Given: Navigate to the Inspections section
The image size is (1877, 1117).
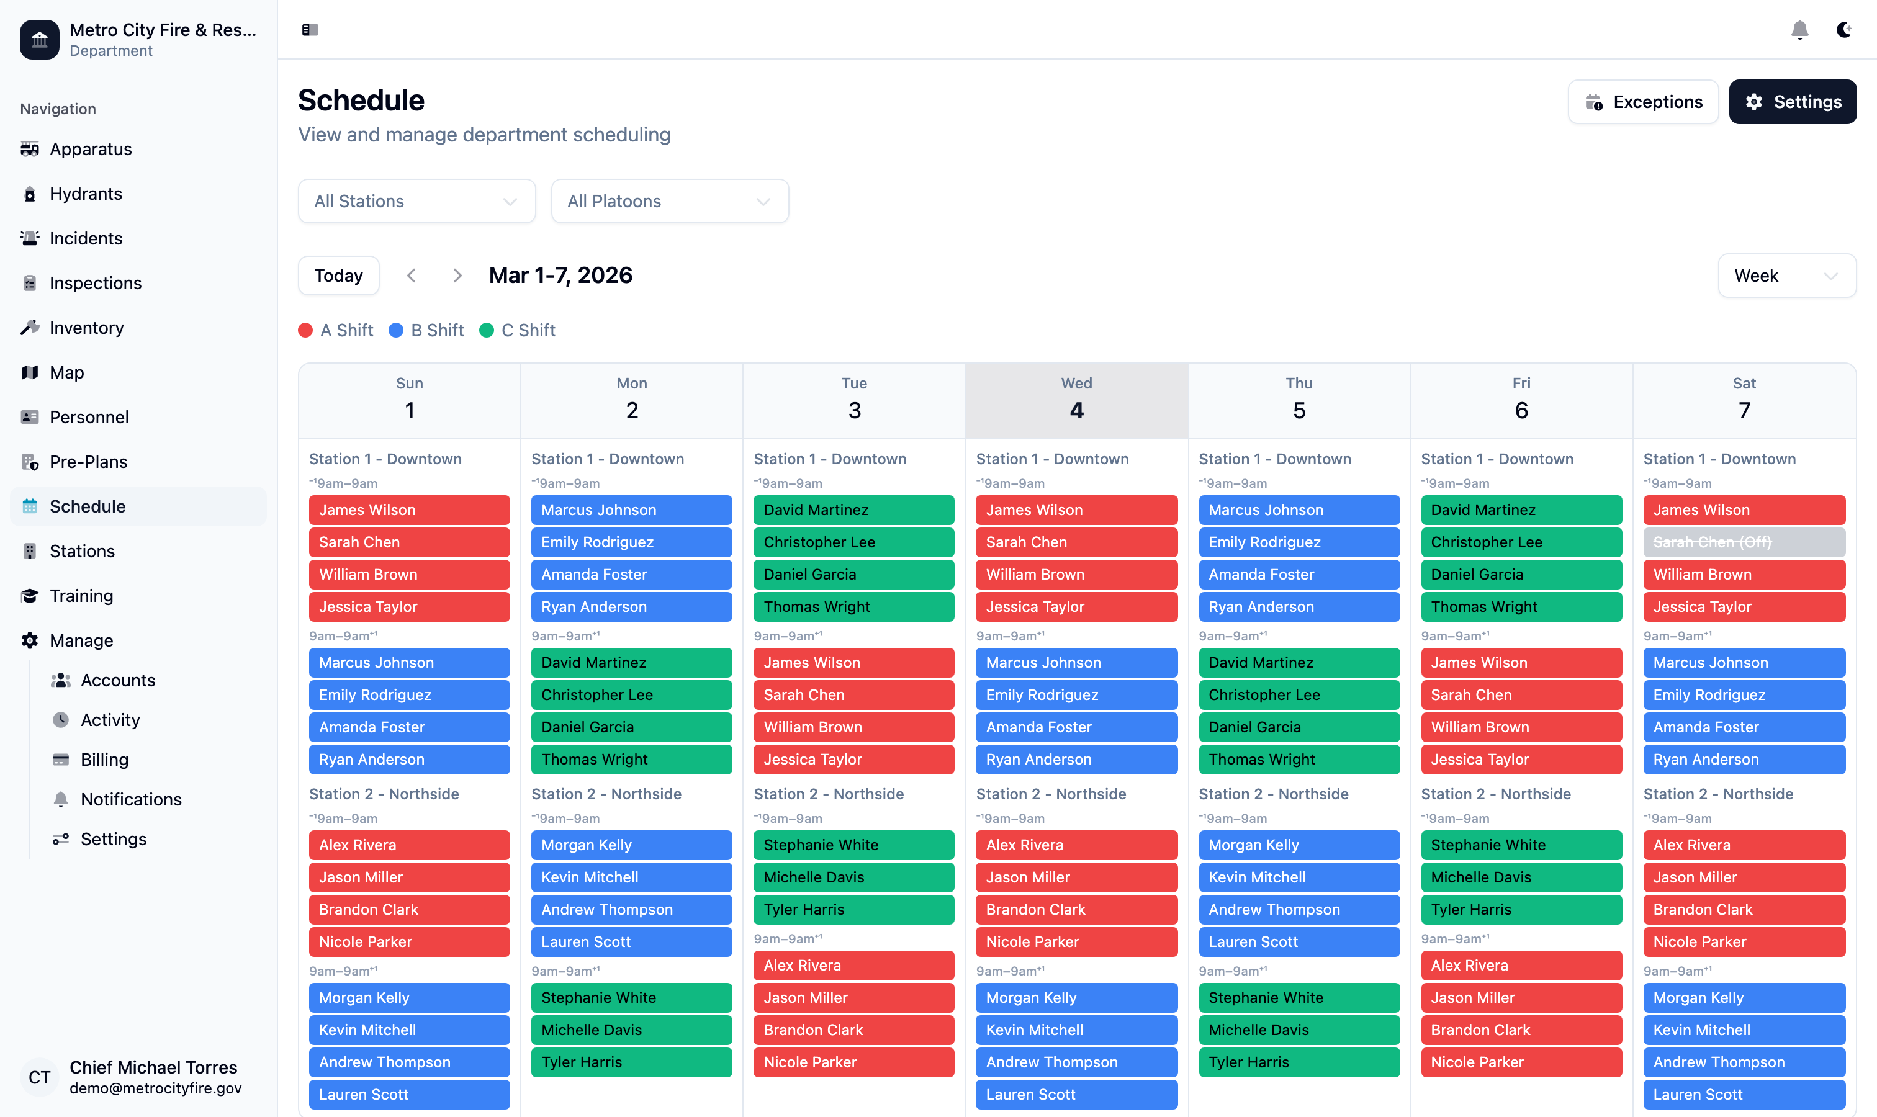Looking at the screenshot, I should (95, 283).
